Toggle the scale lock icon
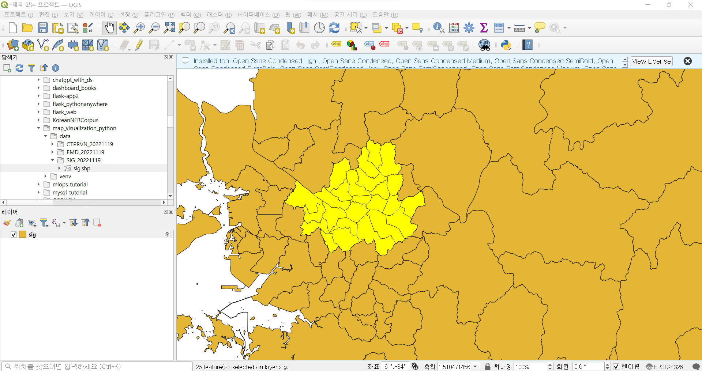This screenshot has height=371, width=702. pyautogui.click(x=487, y=367)
